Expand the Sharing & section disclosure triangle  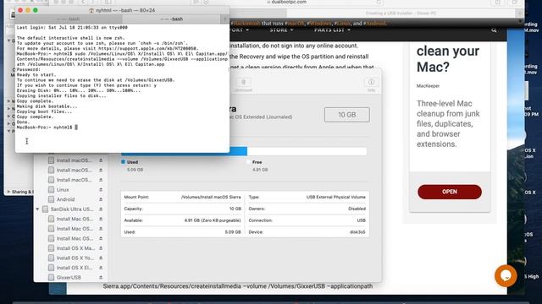(x=8, y=192)
